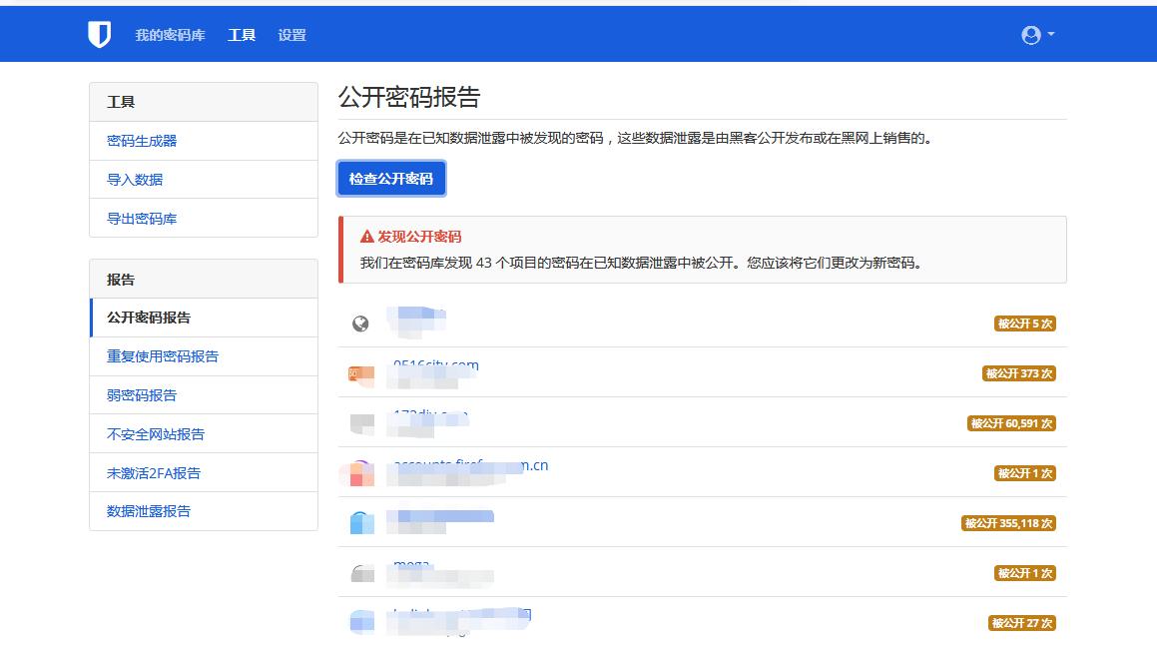Click the Bitwarden shield logo
The width and height of the screenshot is (1157, 645).
(101, 33)
